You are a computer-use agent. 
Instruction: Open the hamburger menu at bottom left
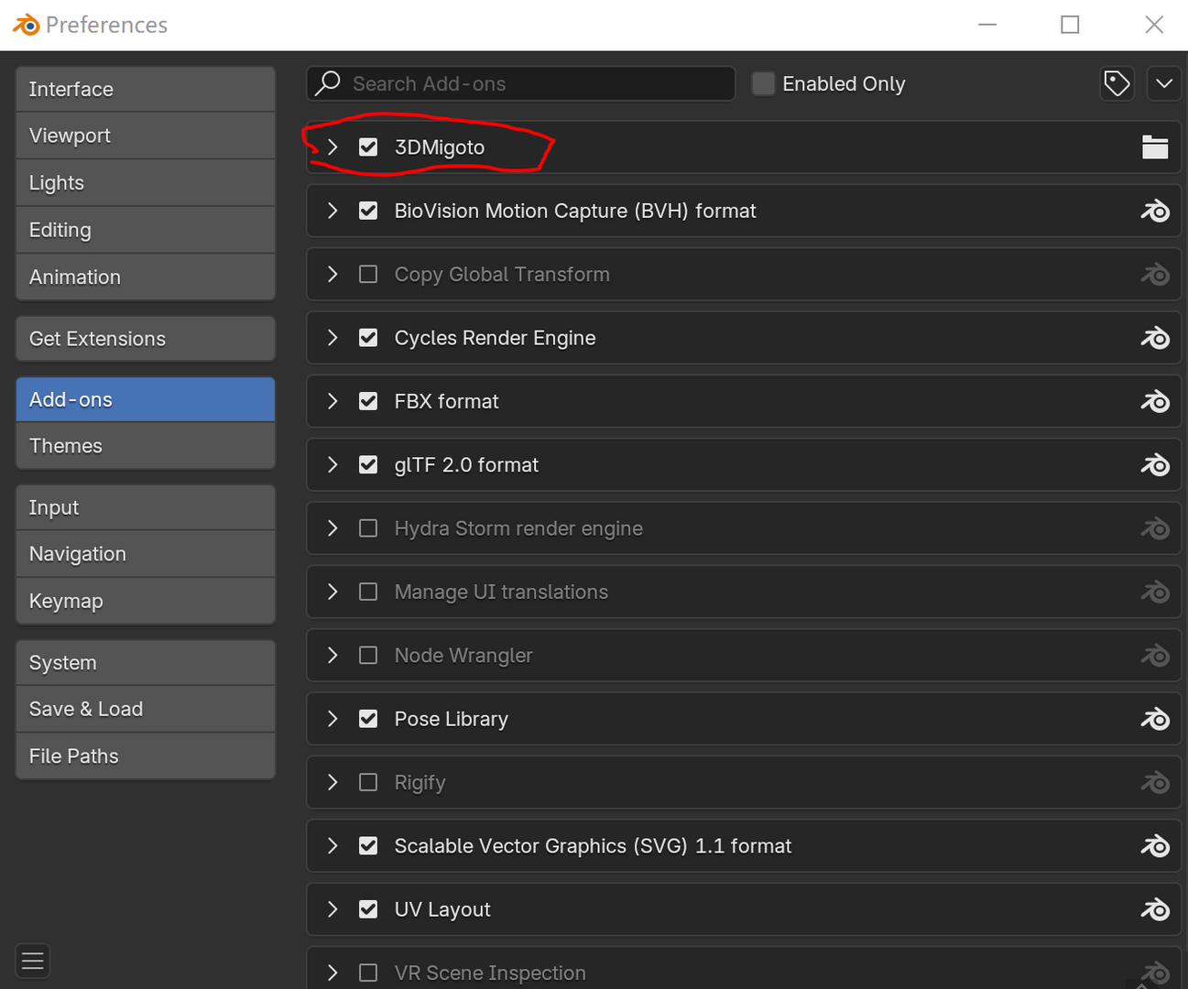click(x=33, y=961)
